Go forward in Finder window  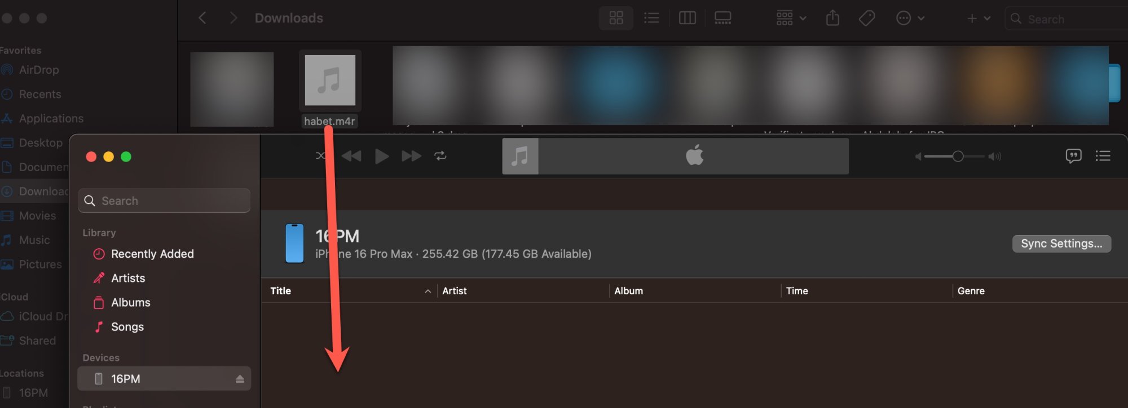point(233,18)
